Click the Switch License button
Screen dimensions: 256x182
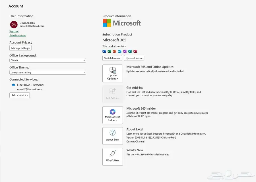tap(112, 58)
